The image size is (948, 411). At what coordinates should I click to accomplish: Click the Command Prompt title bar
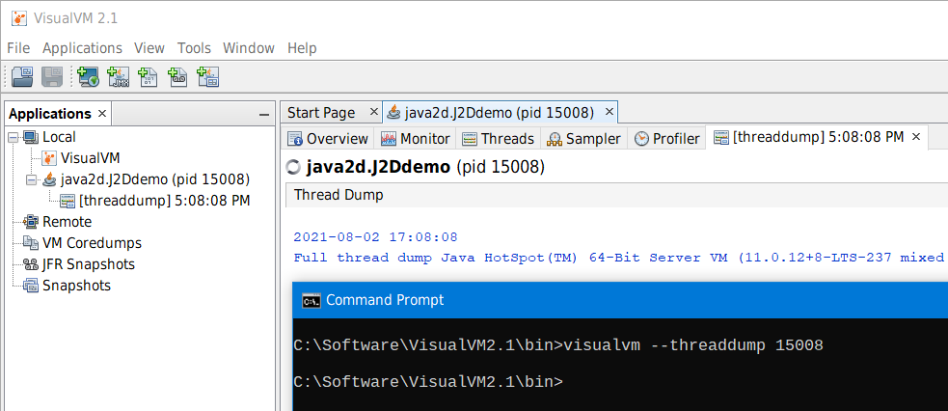point(620,300)
